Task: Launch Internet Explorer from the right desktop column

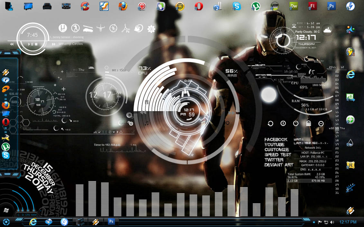Action: 350,74
